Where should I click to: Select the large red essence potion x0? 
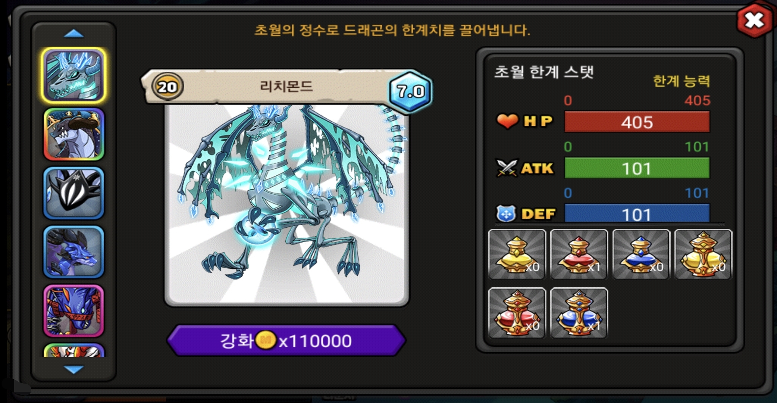click(517, 313)
